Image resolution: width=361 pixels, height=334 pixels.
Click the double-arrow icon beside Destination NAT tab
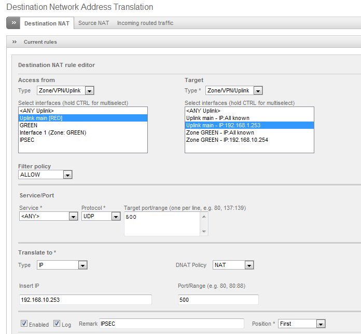(x=13, y=23)
